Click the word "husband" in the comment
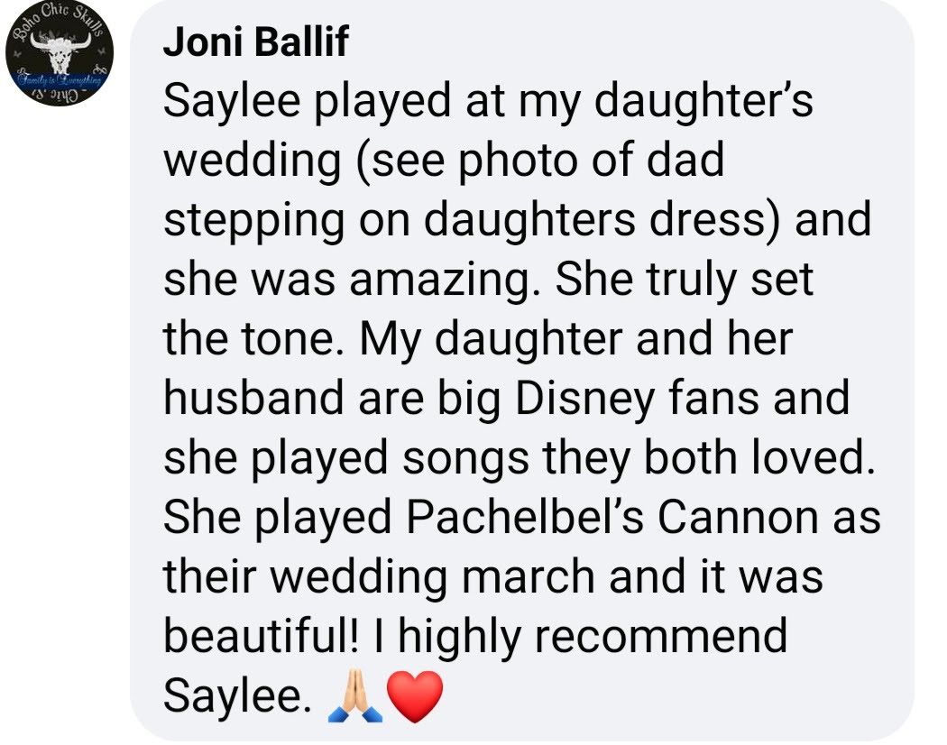 point(244,398)
